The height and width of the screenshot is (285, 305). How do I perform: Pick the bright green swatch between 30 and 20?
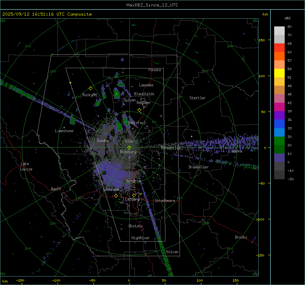pyautogui.click(x=279, y=141)
